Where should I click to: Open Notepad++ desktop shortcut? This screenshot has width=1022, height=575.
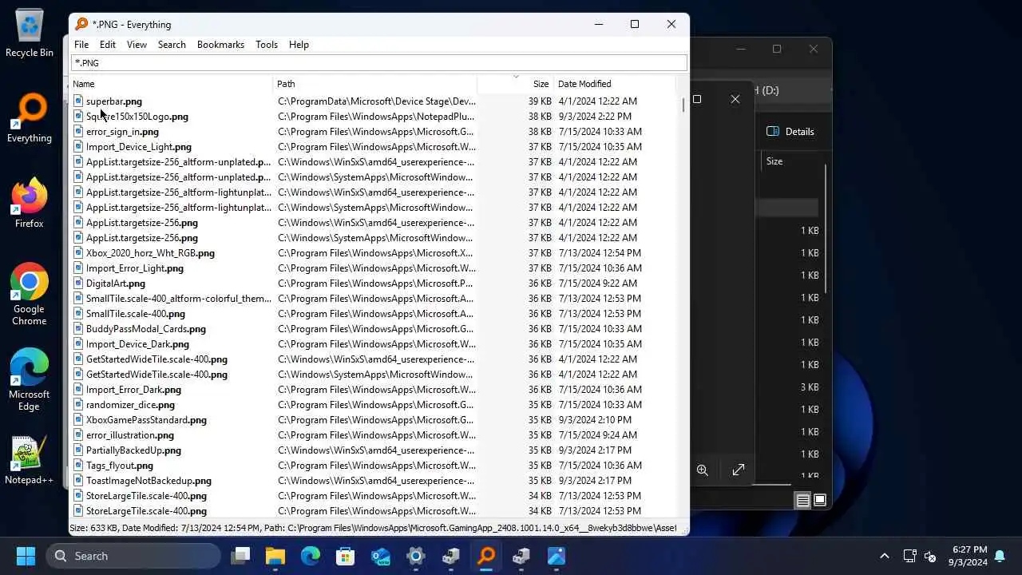tap(30, 461)
